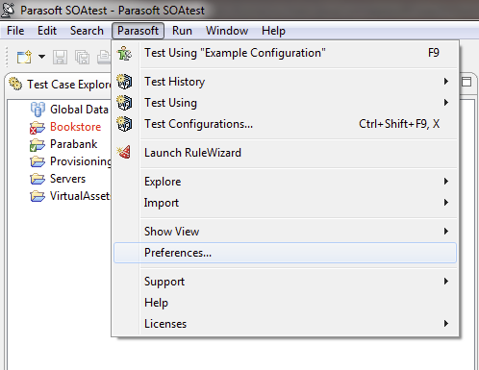Click the Global Data Sources database icon
This screenshot has width=479, height=370.
click(38, 110)
